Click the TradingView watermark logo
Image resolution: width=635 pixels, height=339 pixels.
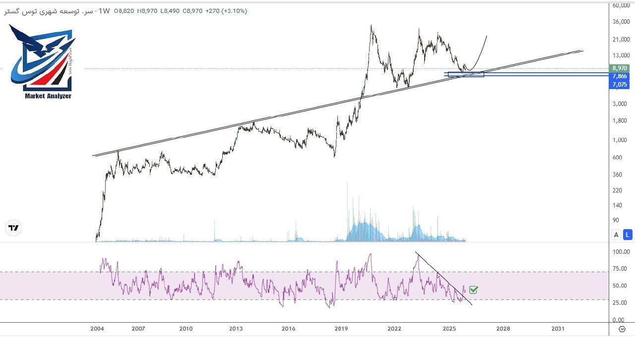[13, 228]
